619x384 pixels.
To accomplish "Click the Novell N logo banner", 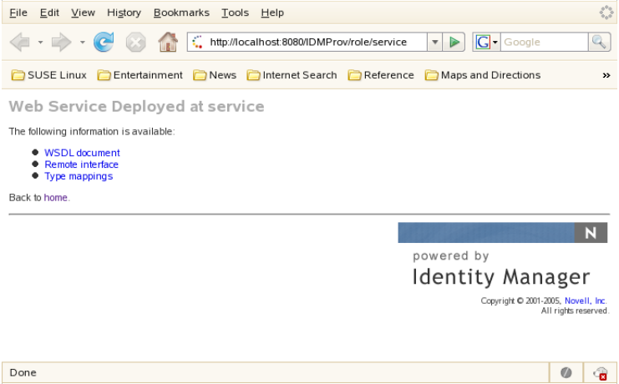I will point(503,232).
